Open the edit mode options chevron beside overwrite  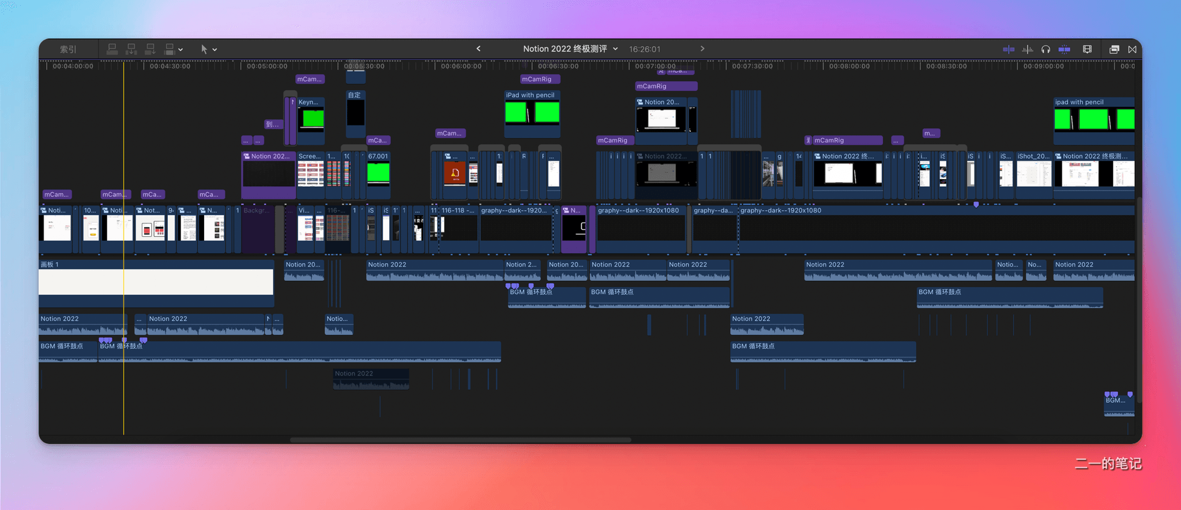pyautogui.click(x=181, y=50)
